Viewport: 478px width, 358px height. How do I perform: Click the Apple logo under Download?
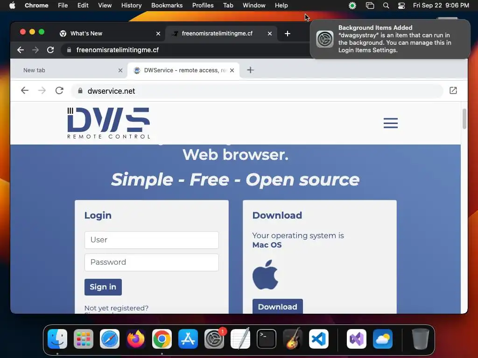[x=265, y=275]
